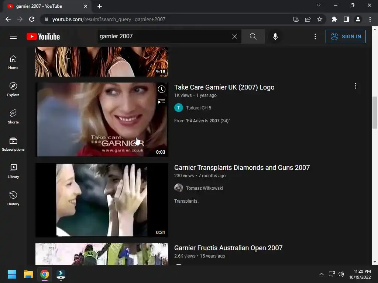Clear the search box with the X

pyautogui.click(x=234, y=36)
